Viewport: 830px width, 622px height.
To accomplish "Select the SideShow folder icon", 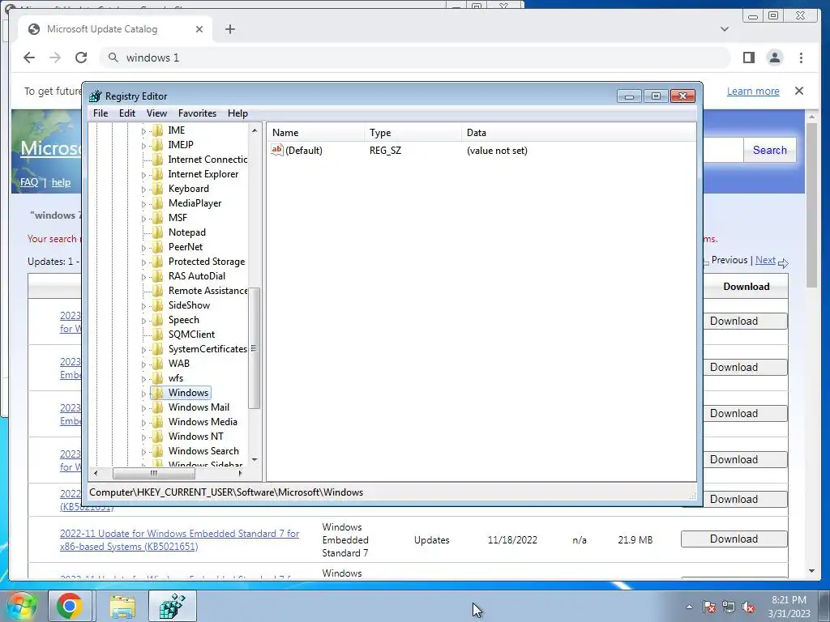I will 157,305.
